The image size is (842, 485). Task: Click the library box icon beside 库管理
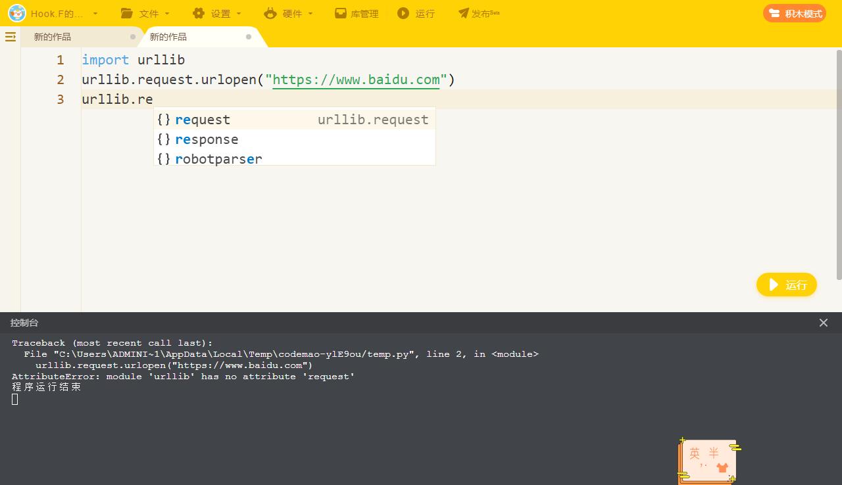(x=340, y=13)
